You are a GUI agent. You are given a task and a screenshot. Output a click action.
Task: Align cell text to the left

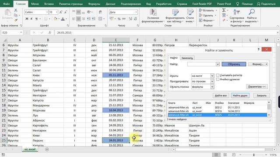tap(73, 19)
